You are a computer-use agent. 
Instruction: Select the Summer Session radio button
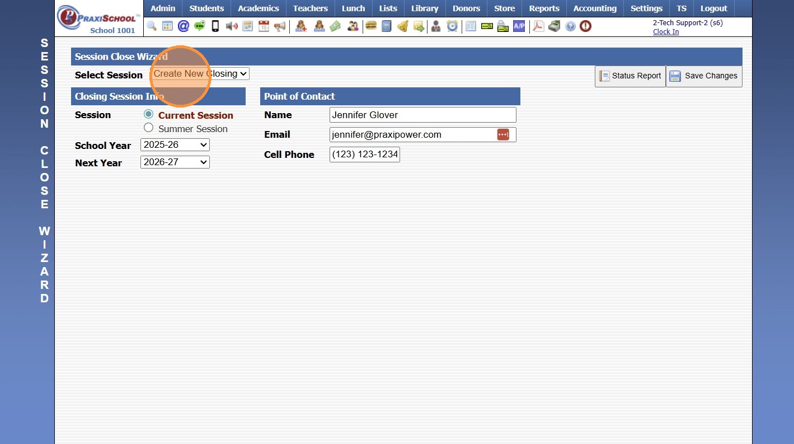(x=148, y=128)
